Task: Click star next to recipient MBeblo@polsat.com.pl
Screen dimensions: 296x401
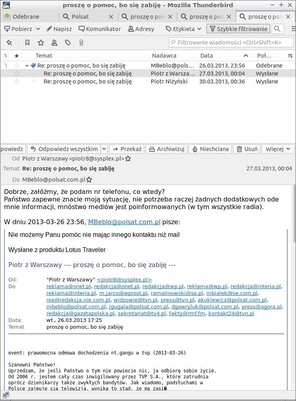Action: point(89,180)
